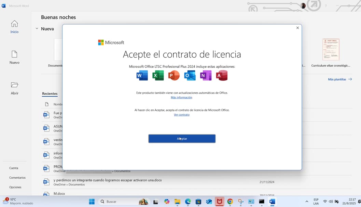This screenshot has width=361, height=207.
Task: Click the PowerPoint icon in license dialog
Action: pyautogui.click(x=174, y=75)
